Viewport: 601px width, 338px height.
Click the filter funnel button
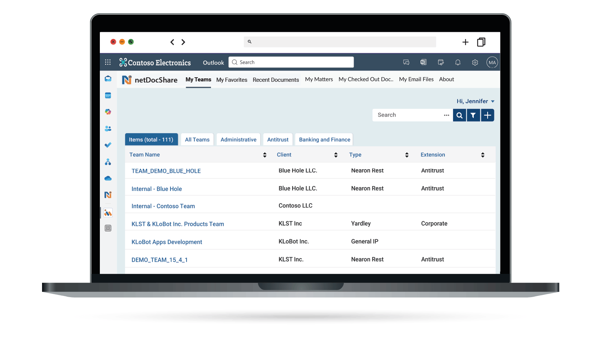(473, 115)
